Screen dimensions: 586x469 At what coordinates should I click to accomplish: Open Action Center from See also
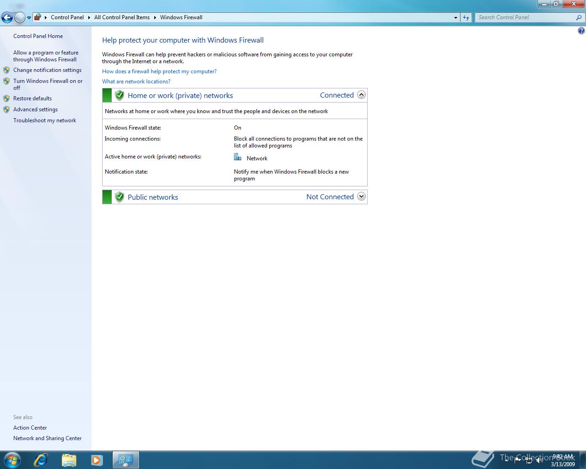pos(30,428)
